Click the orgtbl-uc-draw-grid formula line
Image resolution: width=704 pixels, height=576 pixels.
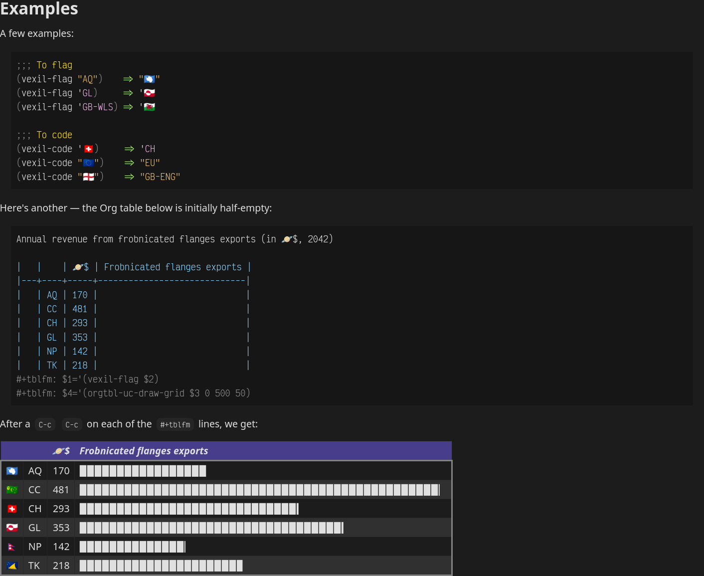click(x=133, y=393)
